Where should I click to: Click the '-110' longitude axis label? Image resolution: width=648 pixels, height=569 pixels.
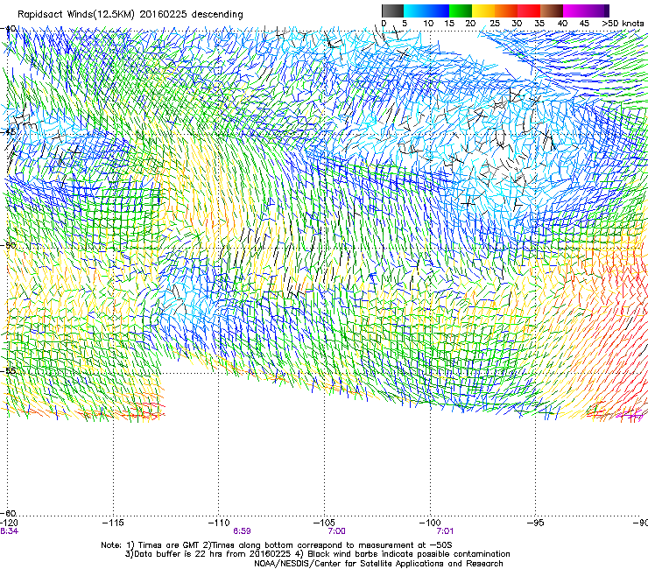coord(219,523)
